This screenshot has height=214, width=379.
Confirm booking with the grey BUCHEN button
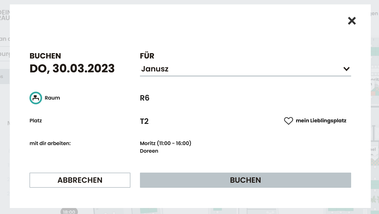[x=245, y=180]
